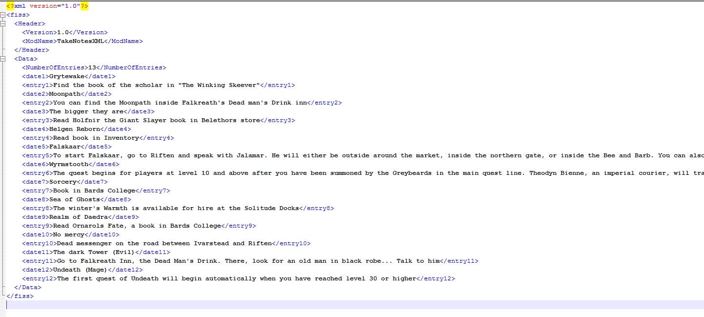Image resolution: width=704 pixels, height=317 pixels.
Task: Click the xml version declaration line
Action: pyautogui.click(x=47, y=6)
